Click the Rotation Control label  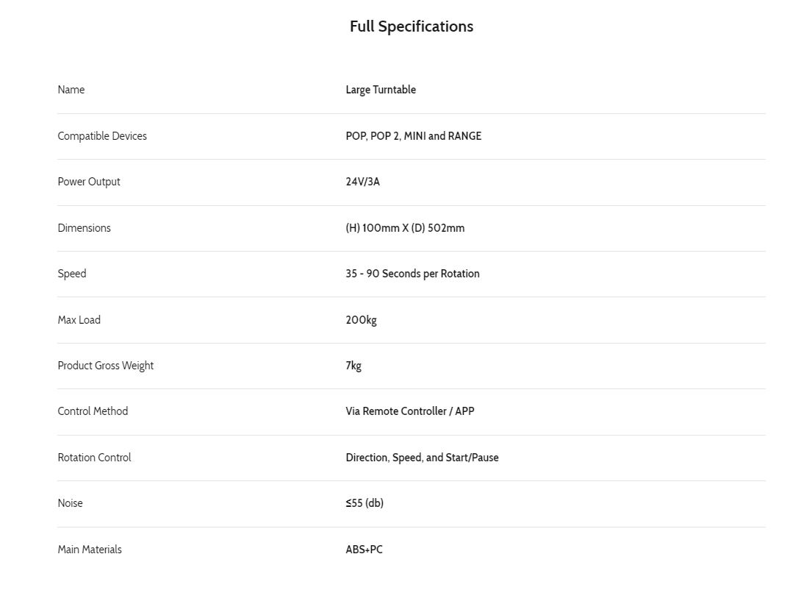(94, 458)
